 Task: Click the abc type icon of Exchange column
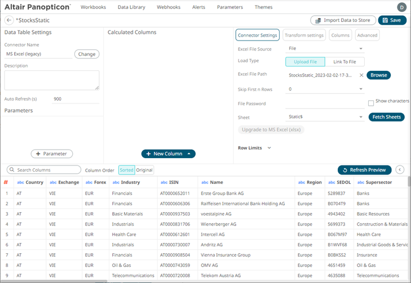(x=53, y=182)
